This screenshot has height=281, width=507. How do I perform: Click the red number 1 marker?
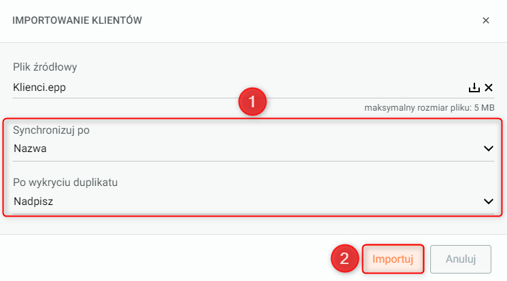tap(251, 102)
